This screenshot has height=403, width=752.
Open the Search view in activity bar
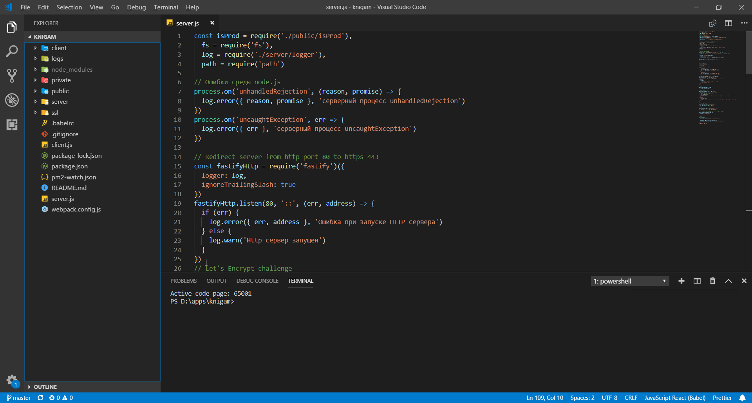12,51
